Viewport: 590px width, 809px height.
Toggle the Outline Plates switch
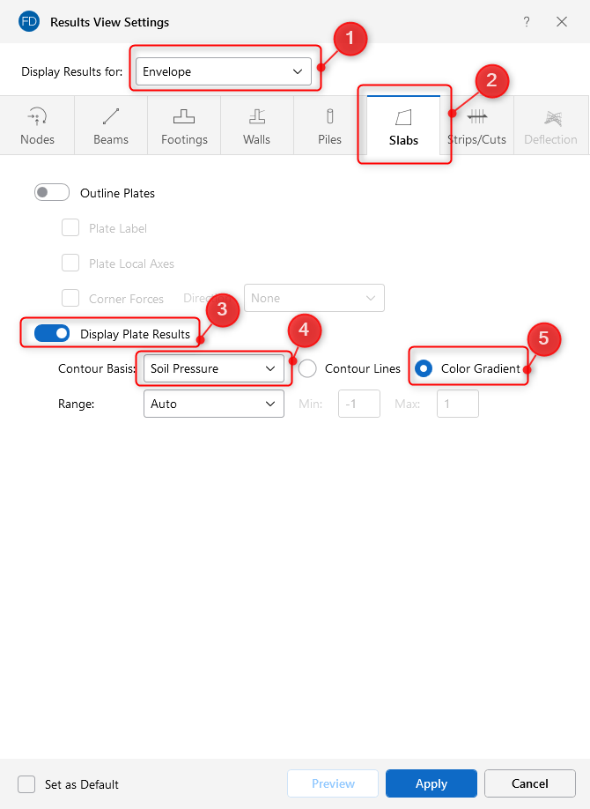pyautogui.click(x=52, y=193)
